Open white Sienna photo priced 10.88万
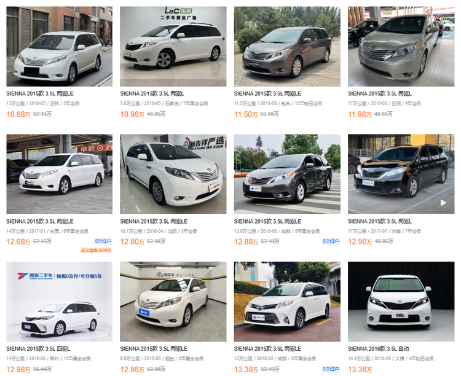Image resolution: width=461 pixels, height=376 pixels. [60, 47]
